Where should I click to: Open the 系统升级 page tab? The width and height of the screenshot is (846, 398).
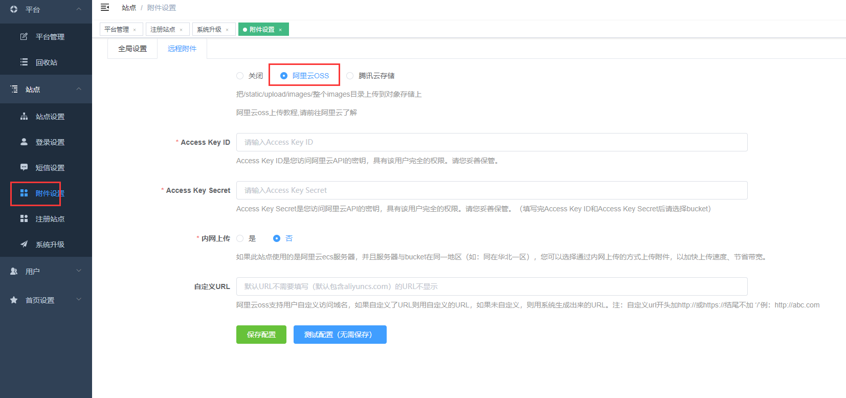(x=209, y=30)
